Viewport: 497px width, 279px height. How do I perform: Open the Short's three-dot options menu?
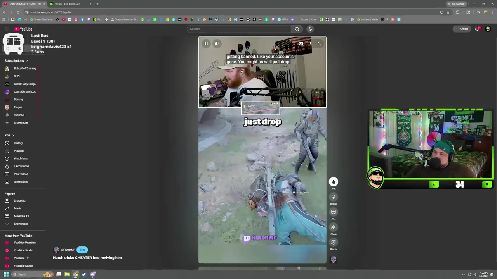click(x=310, y=44)
